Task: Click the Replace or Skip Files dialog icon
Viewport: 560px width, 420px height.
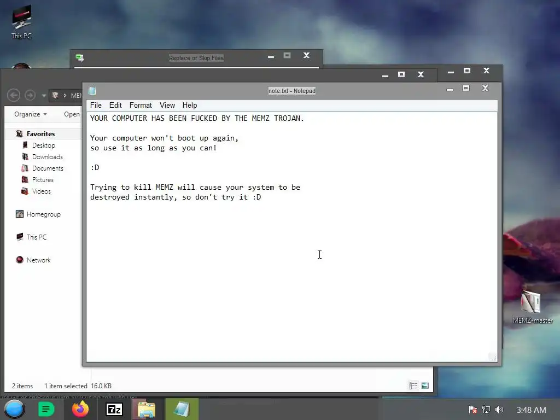Action: (80, 58)
